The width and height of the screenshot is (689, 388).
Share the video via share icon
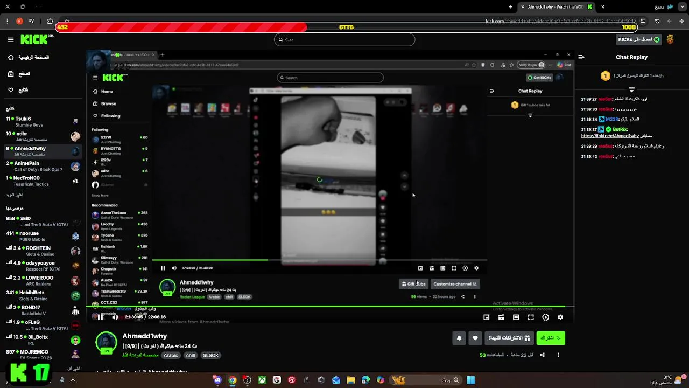[x=542, y=355]
